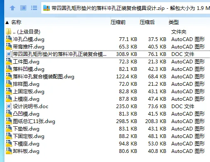Select the folder icon of 上级目录
This screenshot has height=162, width=210.
9,31
